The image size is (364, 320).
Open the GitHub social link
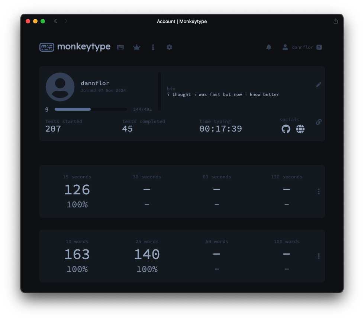(286, 129)
